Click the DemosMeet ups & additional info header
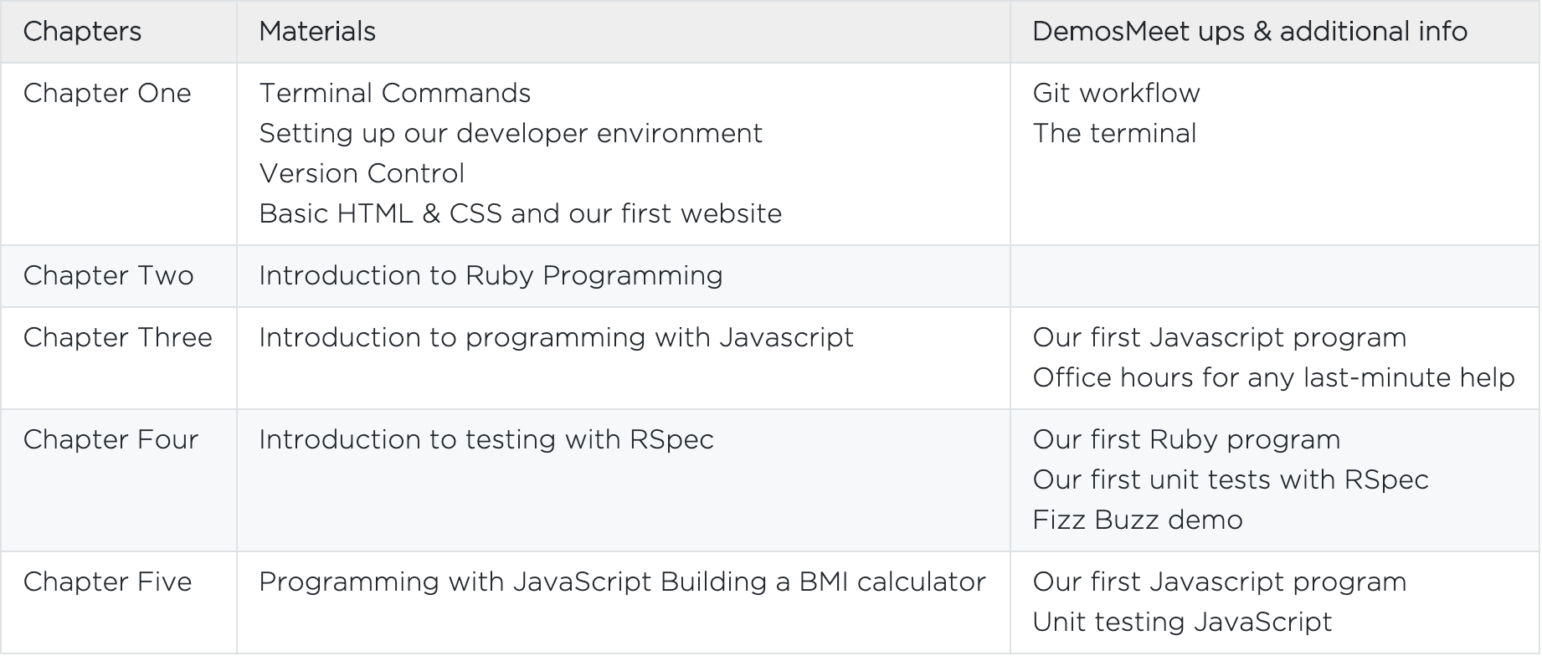The height and width of the screenshot is (656, 1542). 1250,32
